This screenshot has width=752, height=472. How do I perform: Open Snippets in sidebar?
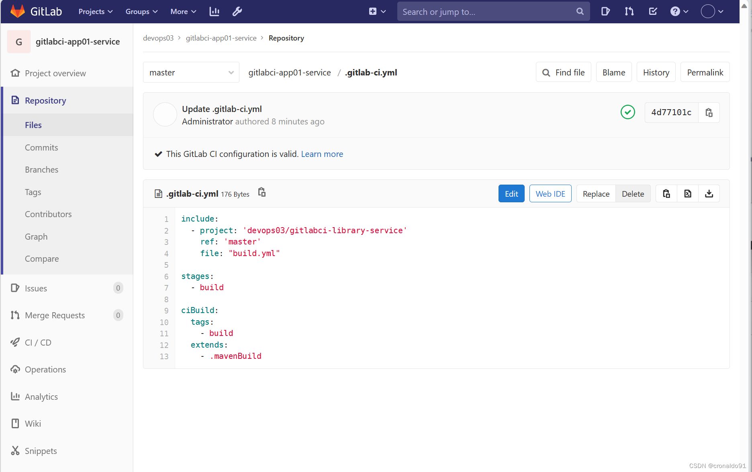(x=67, y=451)
